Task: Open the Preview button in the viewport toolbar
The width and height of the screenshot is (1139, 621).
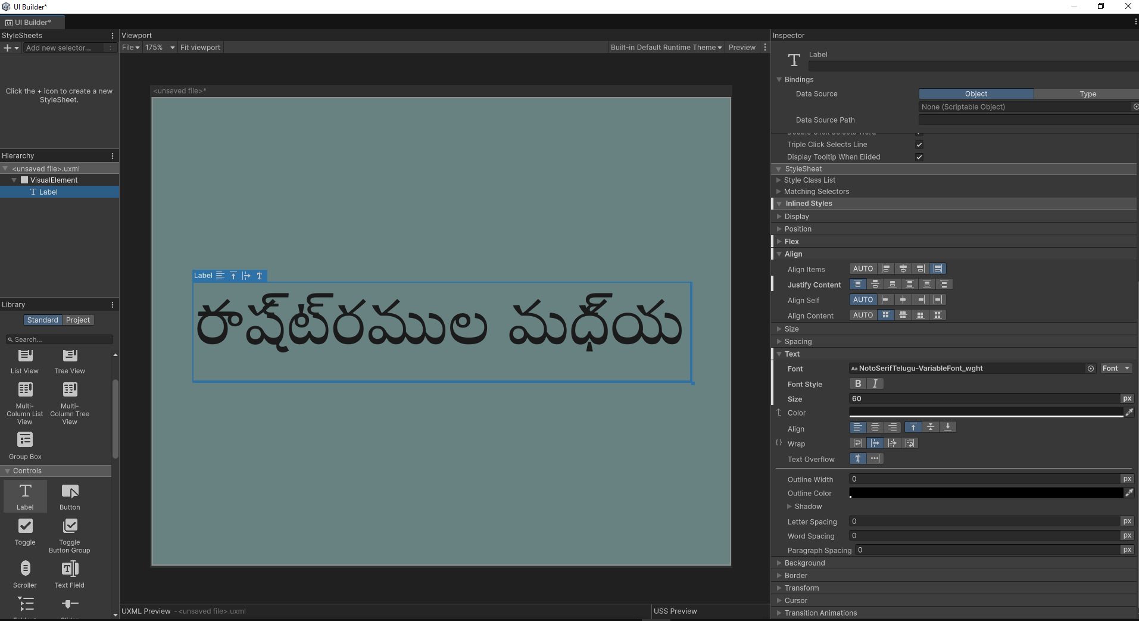Action: (741, 47)
